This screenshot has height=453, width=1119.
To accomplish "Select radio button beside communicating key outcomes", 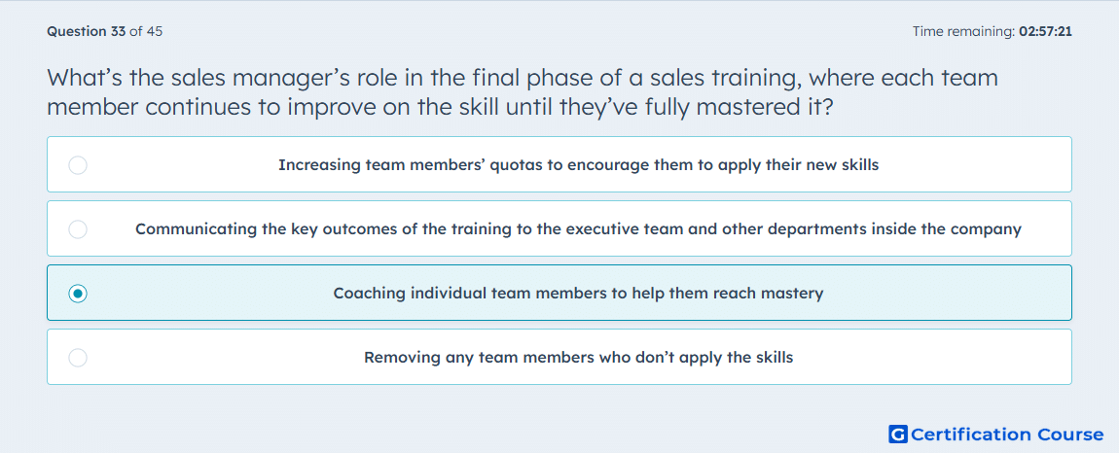I will [78, 229].
